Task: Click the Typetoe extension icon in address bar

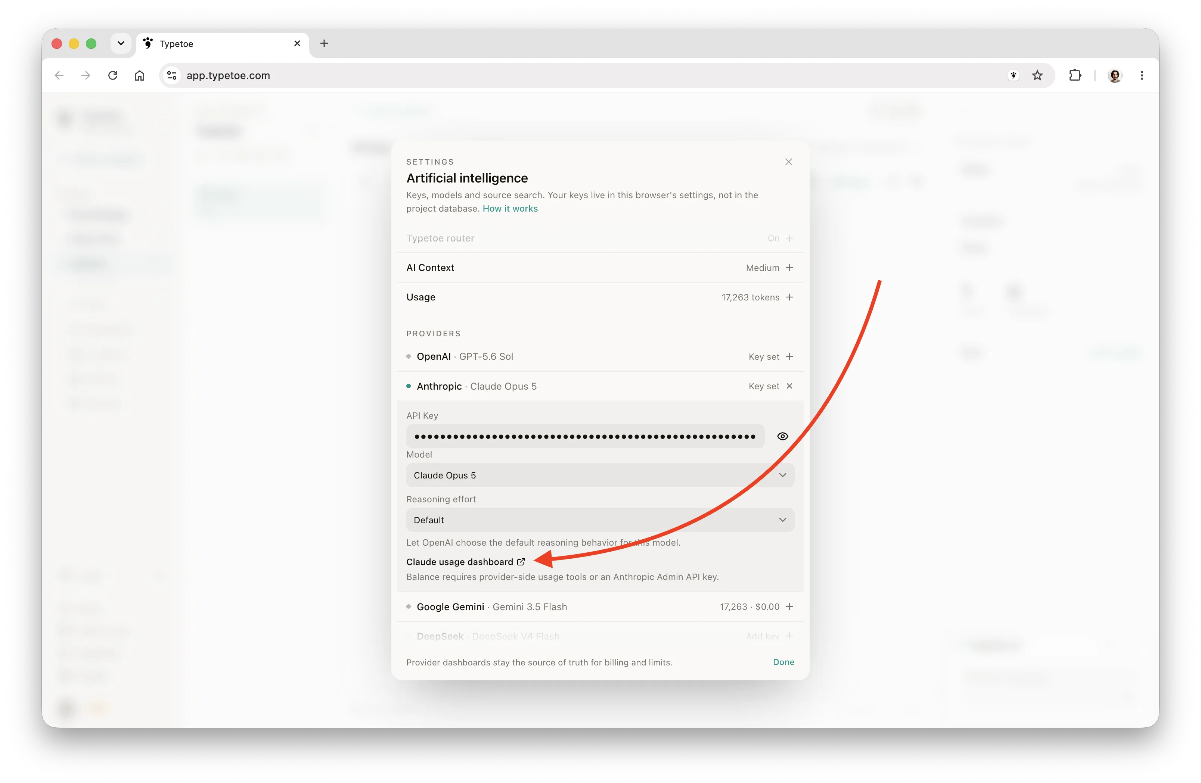Action: point(1013,76)
